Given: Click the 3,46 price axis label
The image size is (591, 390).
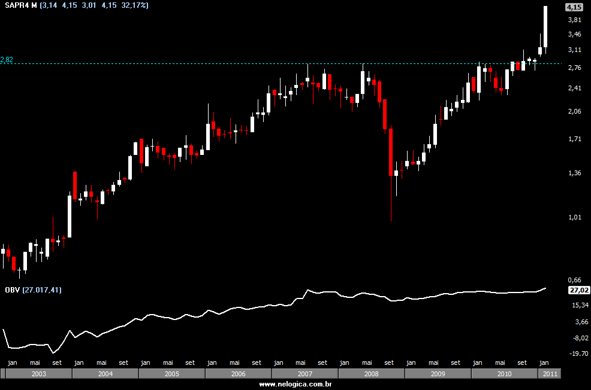Looking at the screenshot, I should pos(574,35).
